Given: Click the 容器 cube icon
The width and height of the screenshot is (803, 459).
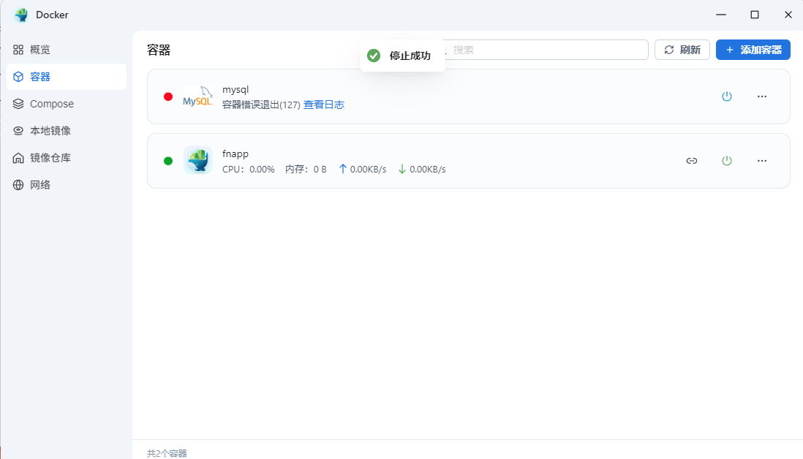Looking at the screenshot, I should (18, 77).
